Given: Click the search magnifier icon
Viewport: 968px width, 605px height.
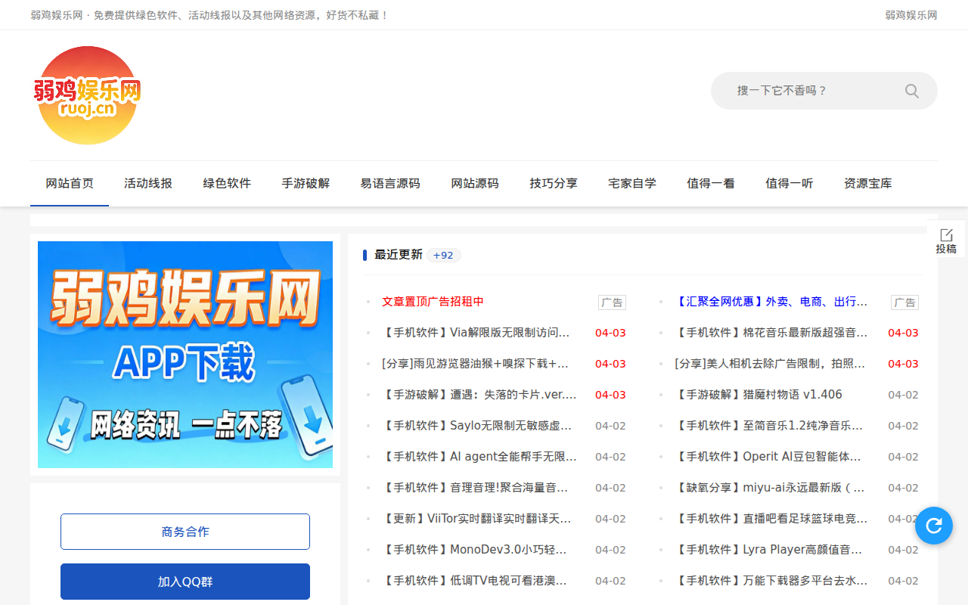Looking at the screenshot, I should pyautogui.click(x=911, y=90).
